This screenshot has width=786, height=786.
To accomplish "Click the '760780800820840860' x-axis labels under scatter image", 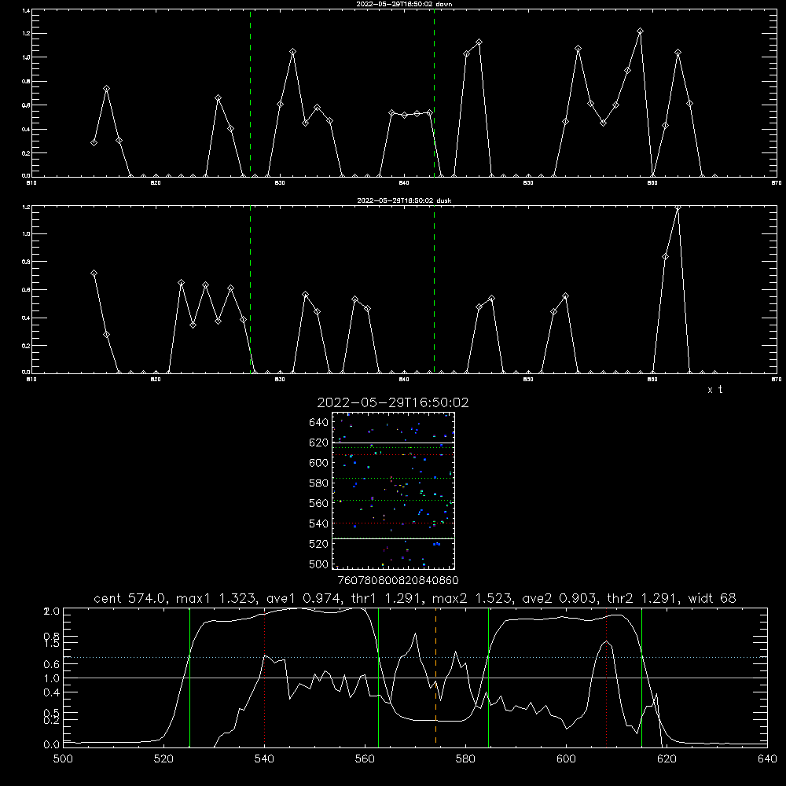I will click(398, 581).
